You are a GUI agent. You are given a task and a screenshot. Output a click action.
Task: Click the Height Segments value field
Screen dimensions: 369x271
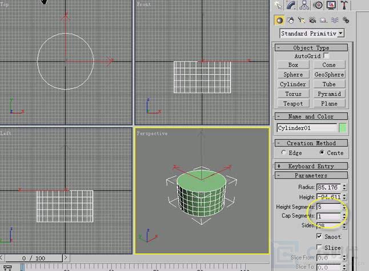[x=329, y=207]
